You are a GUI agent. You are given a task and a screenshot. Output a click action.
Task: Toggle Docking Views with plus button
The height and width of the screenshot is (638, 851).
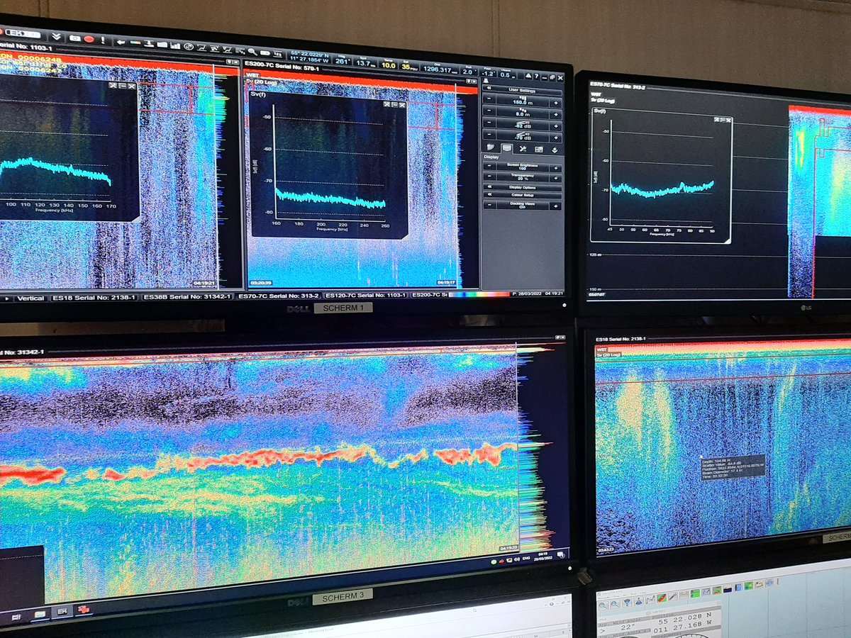point(556,206)
